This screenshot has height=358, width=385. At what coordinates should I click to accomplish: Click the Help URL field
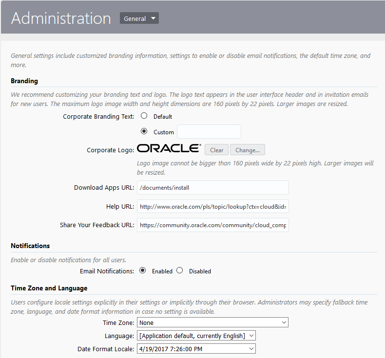[x=213, y=207]
